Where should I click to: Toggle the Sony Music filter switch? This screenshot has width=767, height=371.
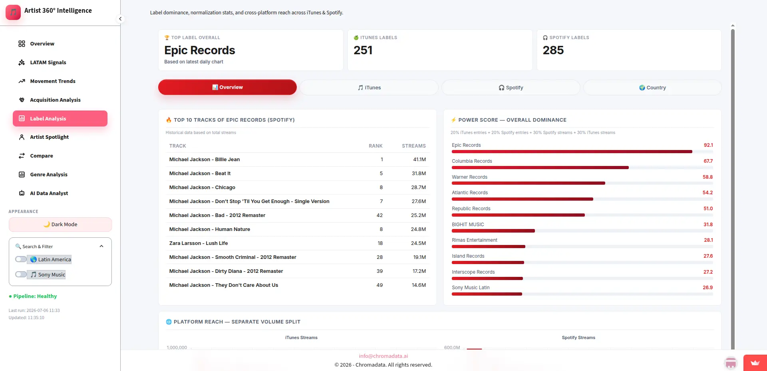21,274
